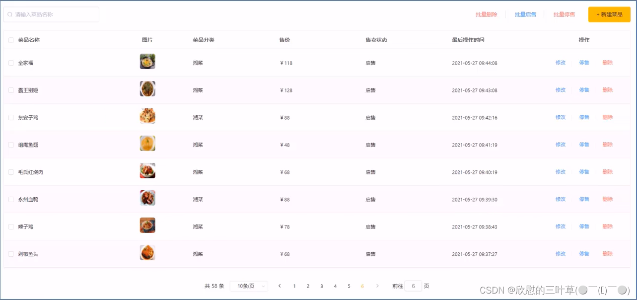Open 永州血鸭 dish thumbnail
The width and height of the screenshot is (637, 300).
click(x=147, y=198)
